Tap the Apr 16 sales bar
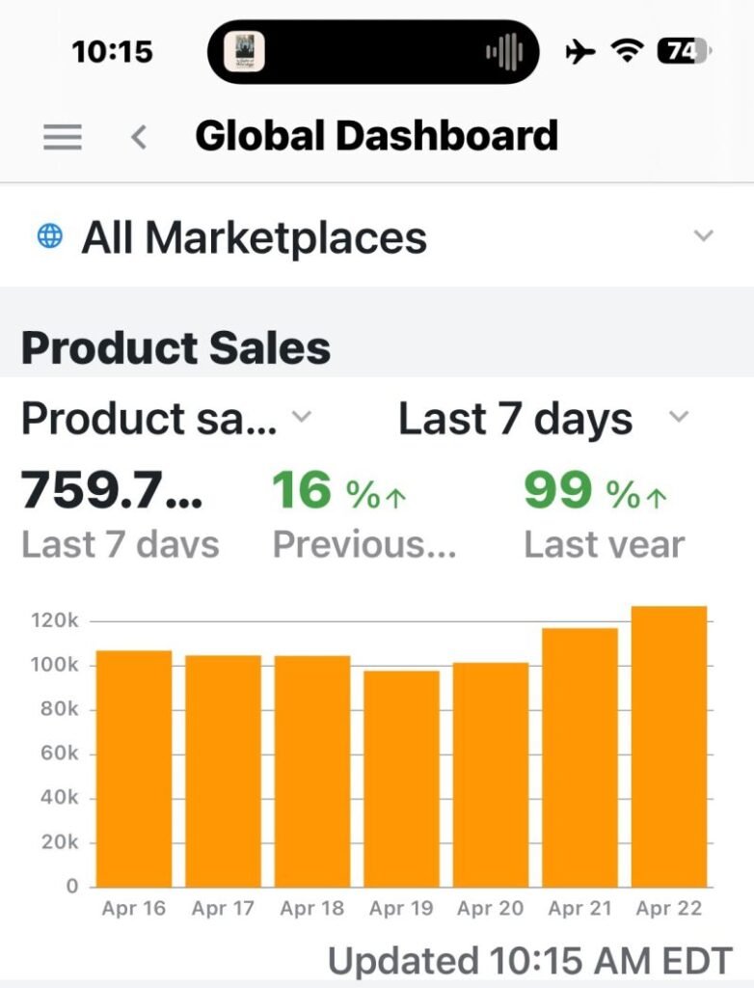Image resolution: width=754 pixels, height=988 pixels. 134,768
